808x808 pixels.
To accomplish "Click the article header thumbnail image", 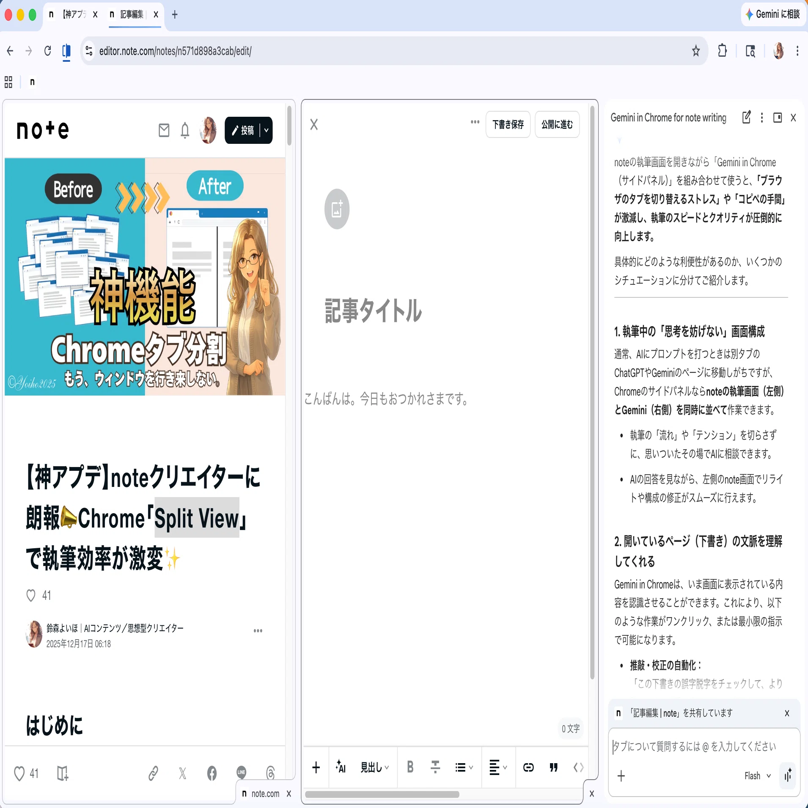I will click(145, 277).
